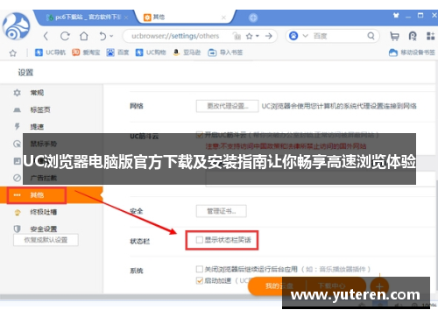Screen dimensions: 438x317
Task: Click the 恢复成默认设置 button
Action: click(x=46, y=240)
